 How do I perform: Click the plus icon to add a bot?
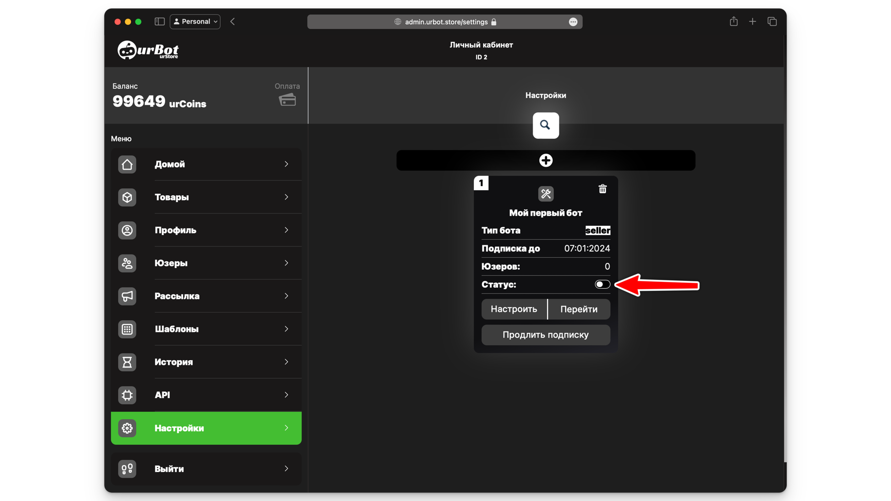(x=546, y=160)
